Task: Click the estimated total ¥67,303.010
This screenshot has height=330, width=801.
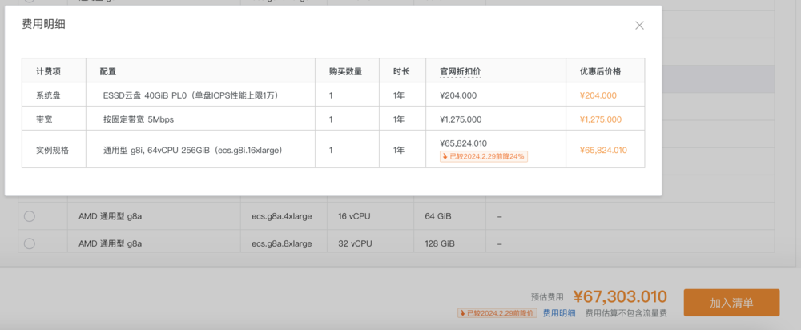Action: [620, 296]
